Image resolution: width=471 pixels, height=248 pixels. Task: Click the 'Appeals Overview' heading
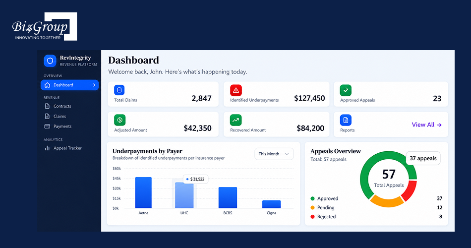336,151
